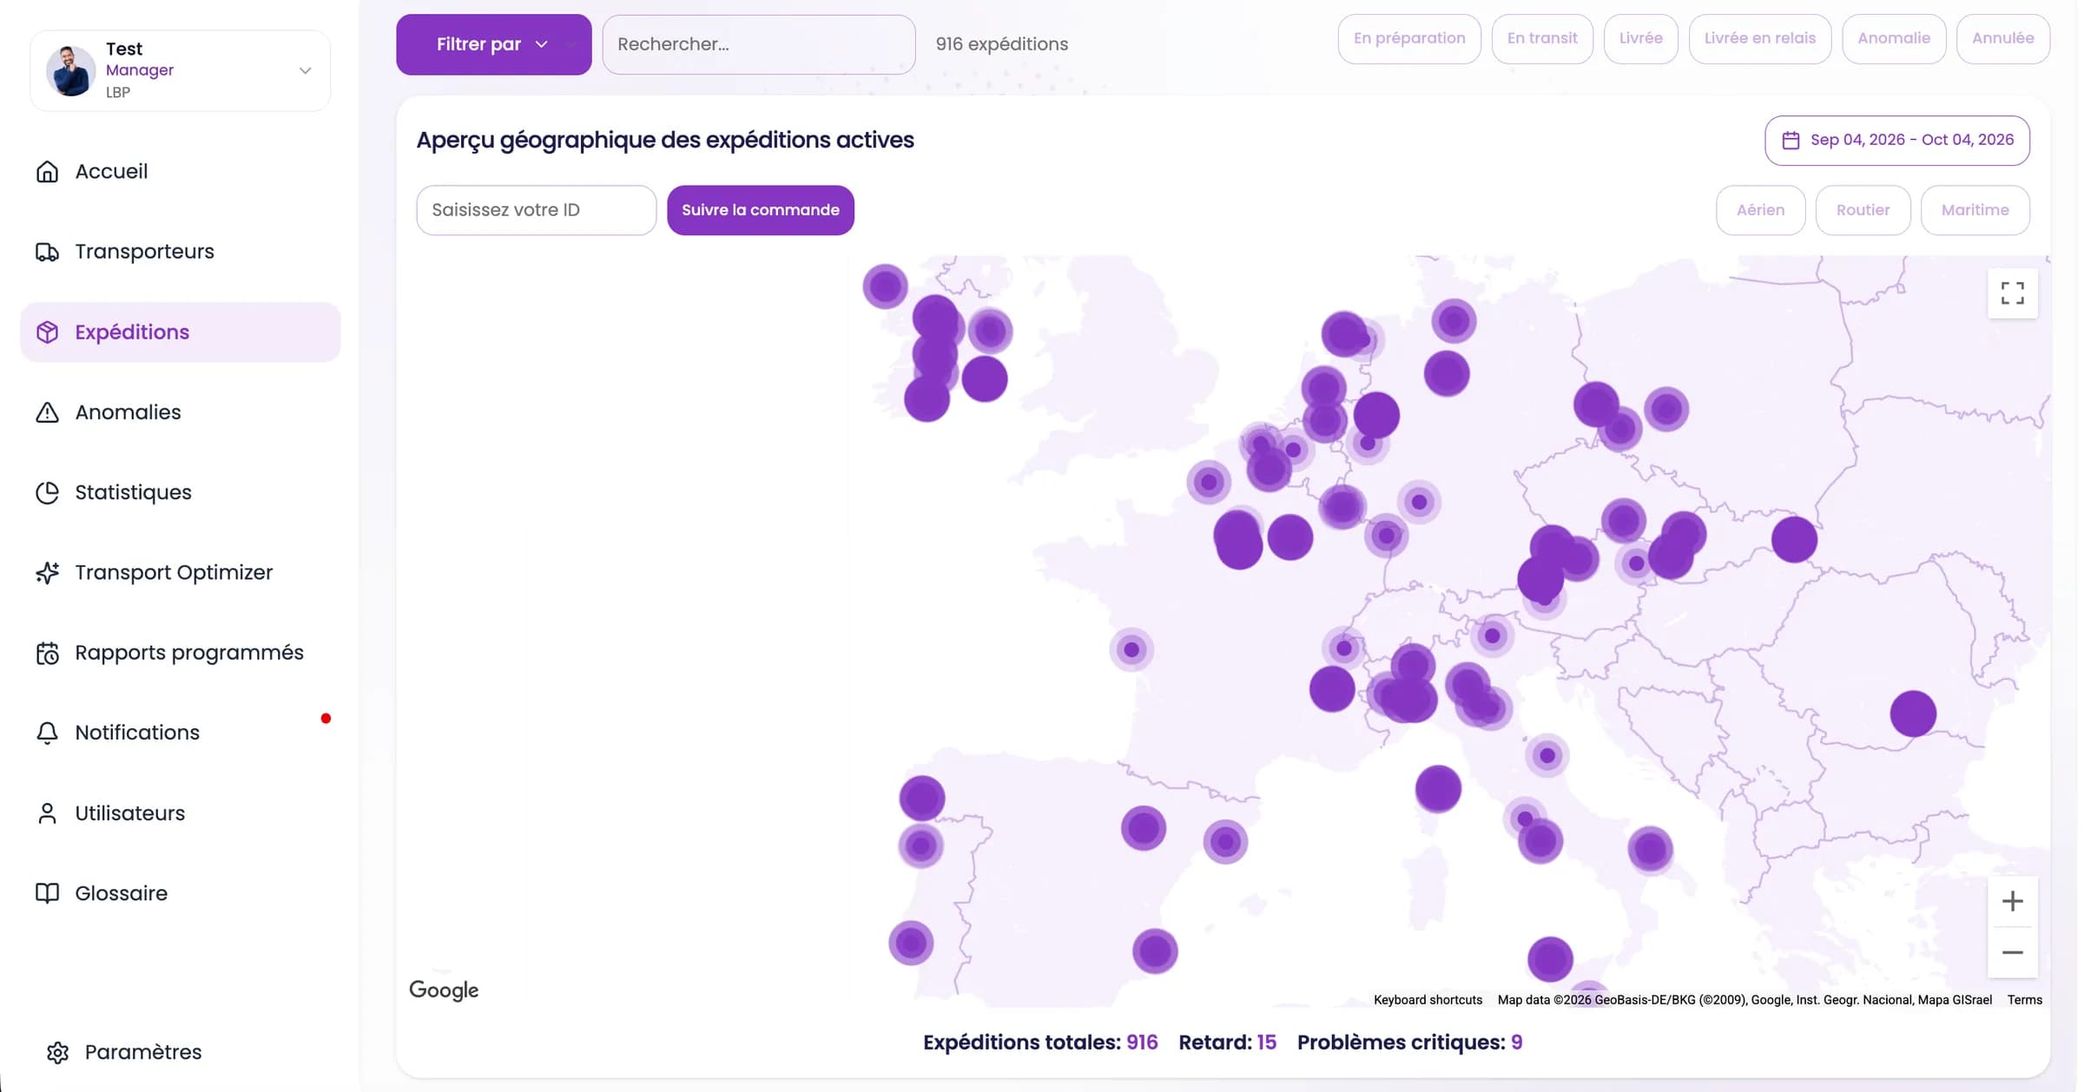Open the Sep 04 - Oct 04 date picker

[1896, 141]
